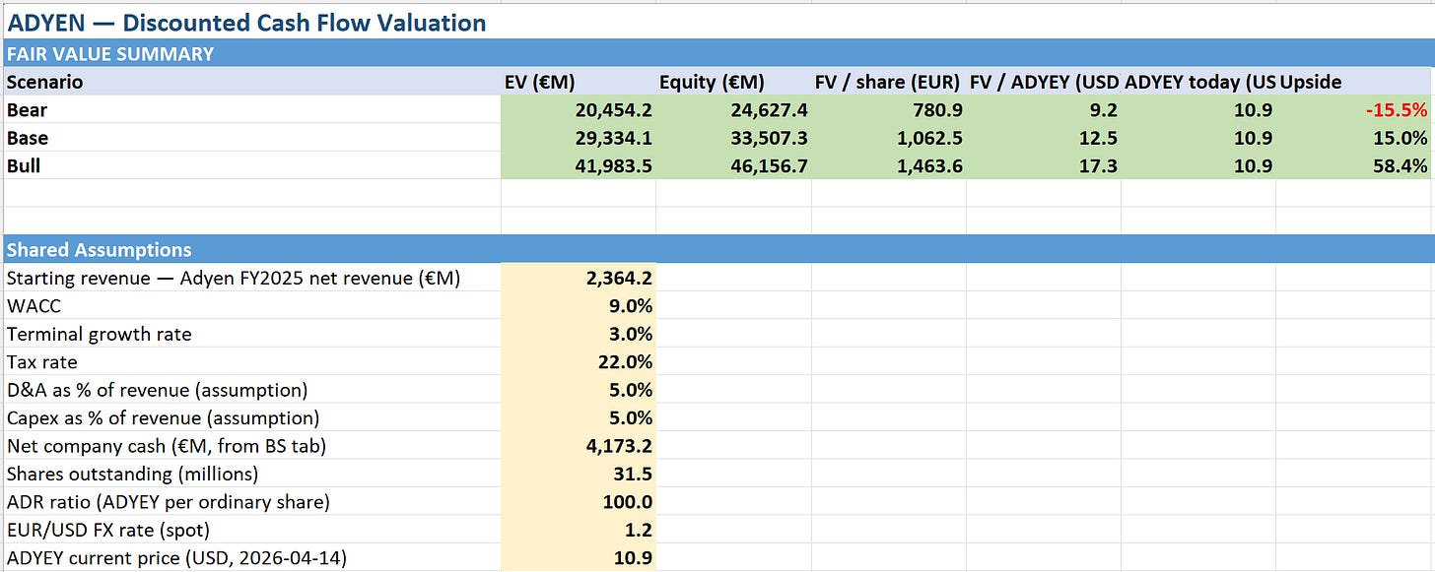Select Bull FV / ADYEY value 17.3
Viewport: 1435px width, 572px height.
coord(1044,165)
